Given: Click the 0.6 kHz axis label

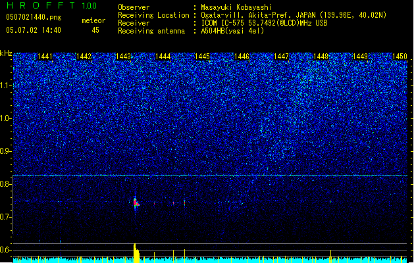Looking at the screenshot, I should 5,250.
